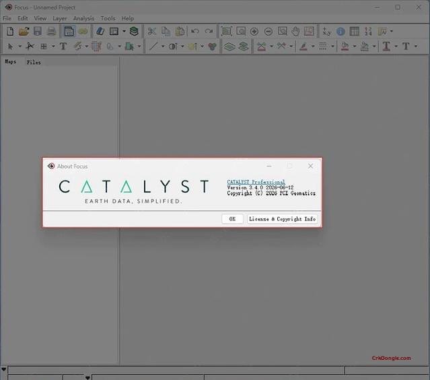Toggle the Maps and Files panel icon
The height and width of the screenshot is (380, 430).
[x=69, y=31]
